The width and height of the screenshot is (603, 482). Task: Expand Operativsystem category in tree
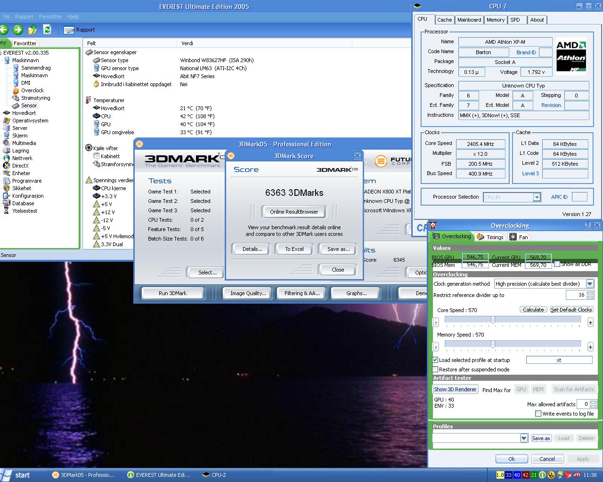(30, 120)
